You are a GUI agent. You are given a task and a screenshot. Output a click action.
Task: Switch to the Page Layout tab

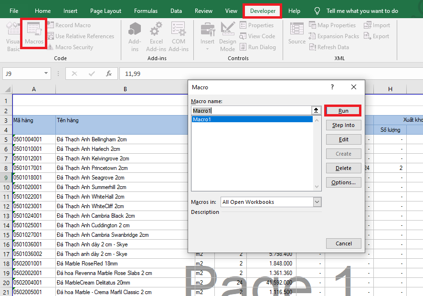click(106, 11)
